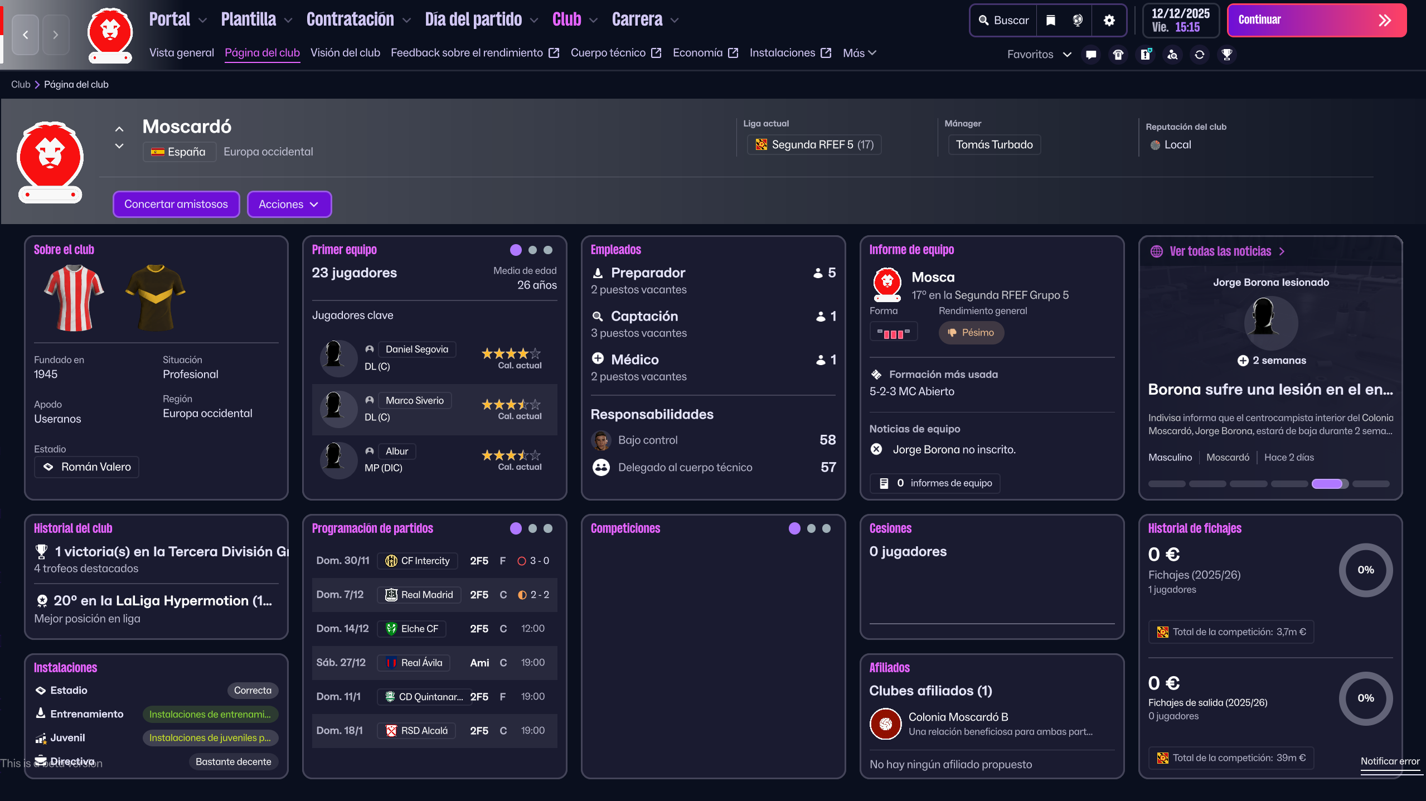Click the Buscar search field

tap(1004, 21)
